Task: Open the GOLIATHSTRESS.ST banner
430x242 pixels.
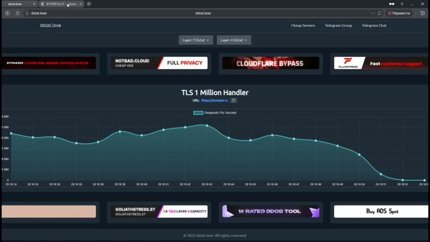Action: click(x=159, y=211)
